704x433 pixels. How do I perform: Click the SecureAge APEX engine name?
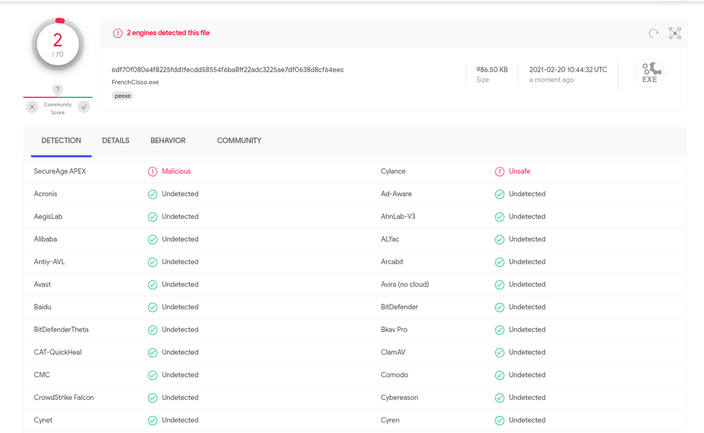pos(60,171)
